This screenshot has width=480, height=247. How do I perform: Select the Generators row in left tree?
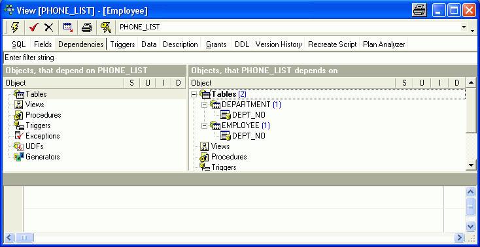point(43,157)
